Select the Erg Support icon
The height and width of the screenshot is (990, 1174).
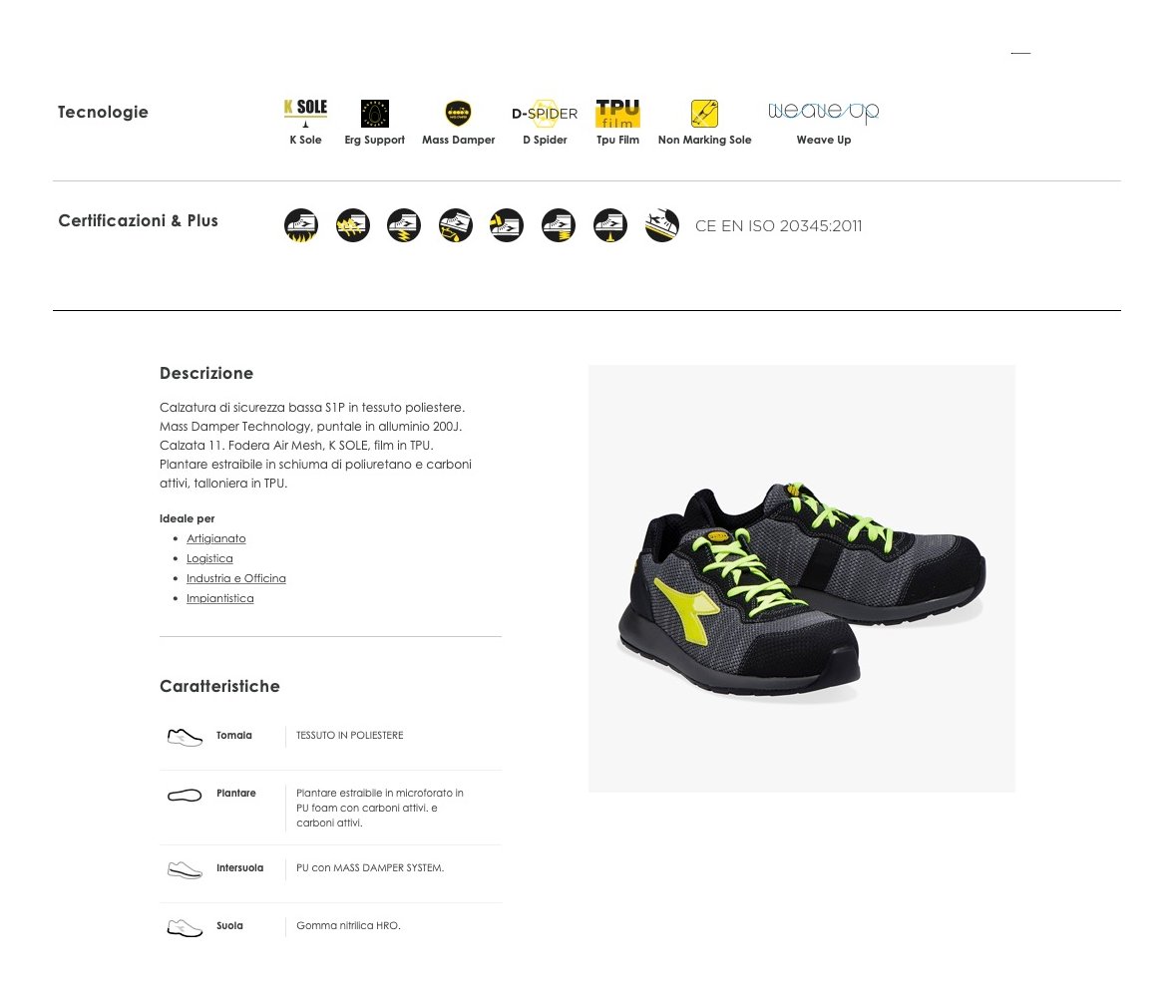click(375, 114)
